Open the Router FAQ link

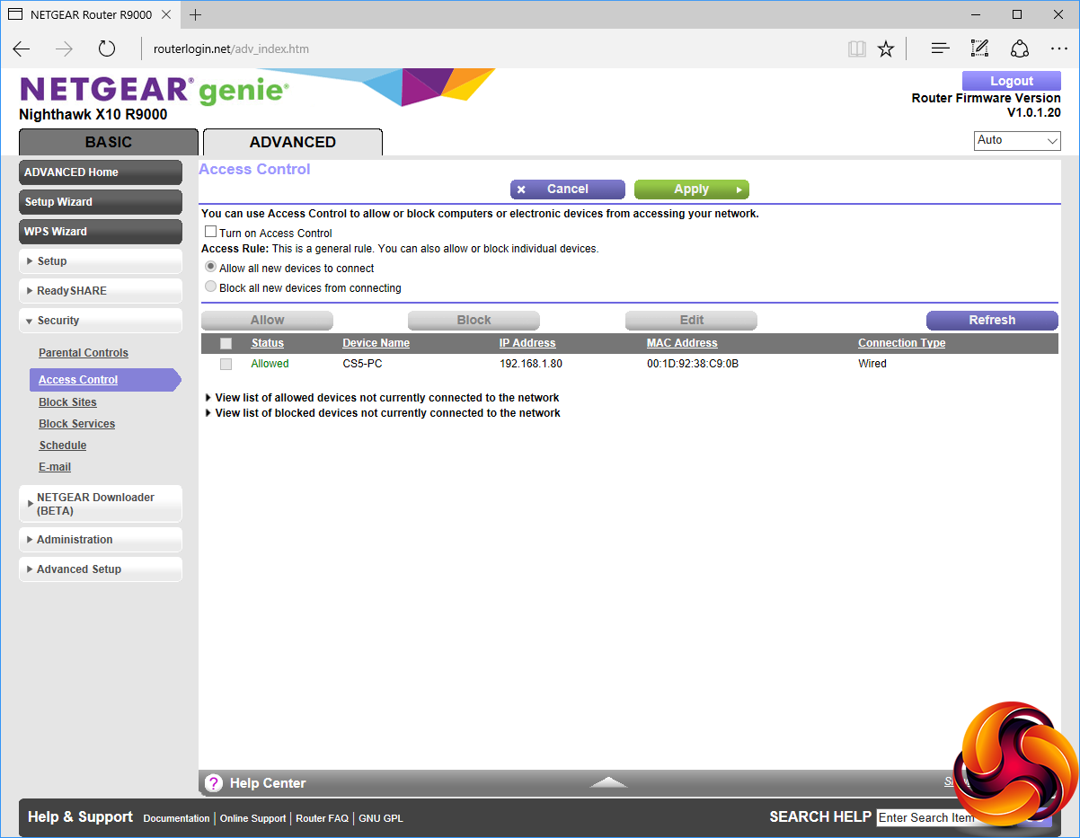(322, 818)
